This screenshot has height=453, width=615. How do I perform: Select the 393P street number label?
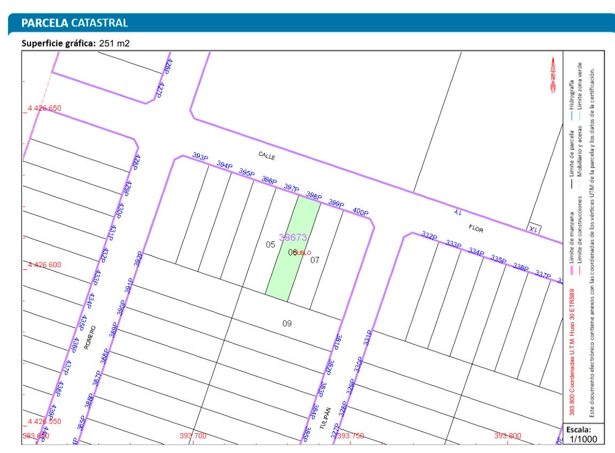point(200,157)
